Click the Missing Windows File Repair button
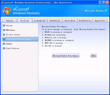Screen dimensions: 110x95 66,56
